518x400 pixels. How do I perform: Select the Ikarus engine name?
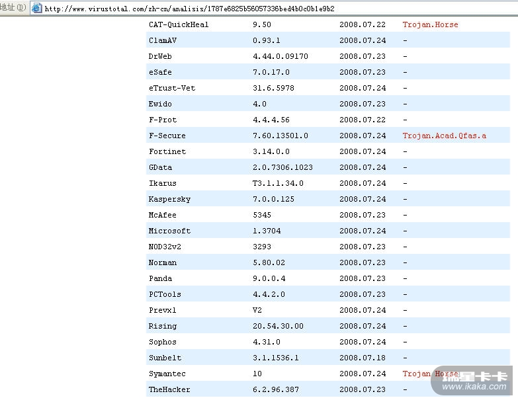tap(163, 183)
